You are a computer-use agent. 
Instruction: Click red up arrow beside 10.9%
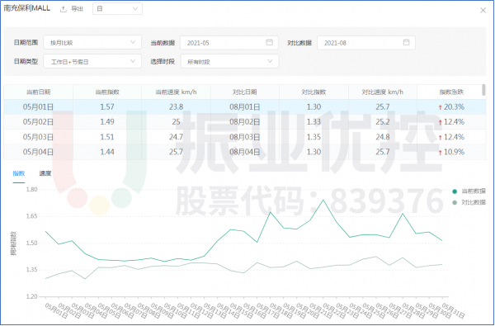(x=440, y=153)
